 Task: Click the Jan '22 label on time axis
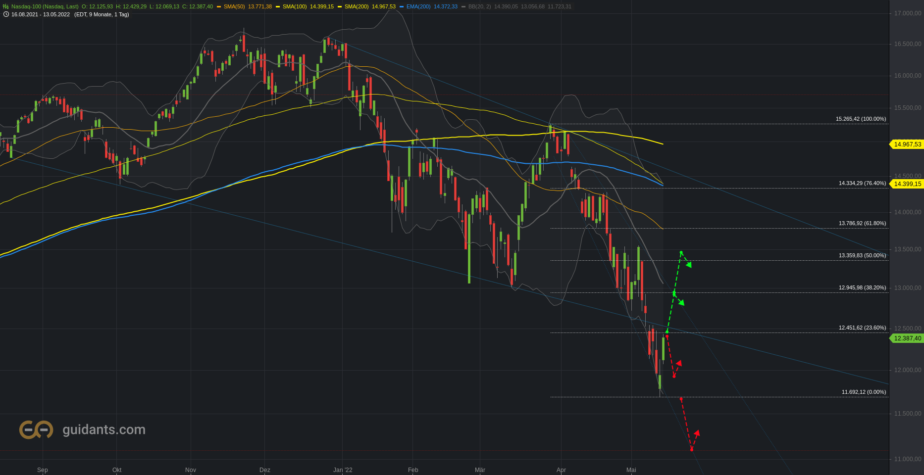point(343,470)
